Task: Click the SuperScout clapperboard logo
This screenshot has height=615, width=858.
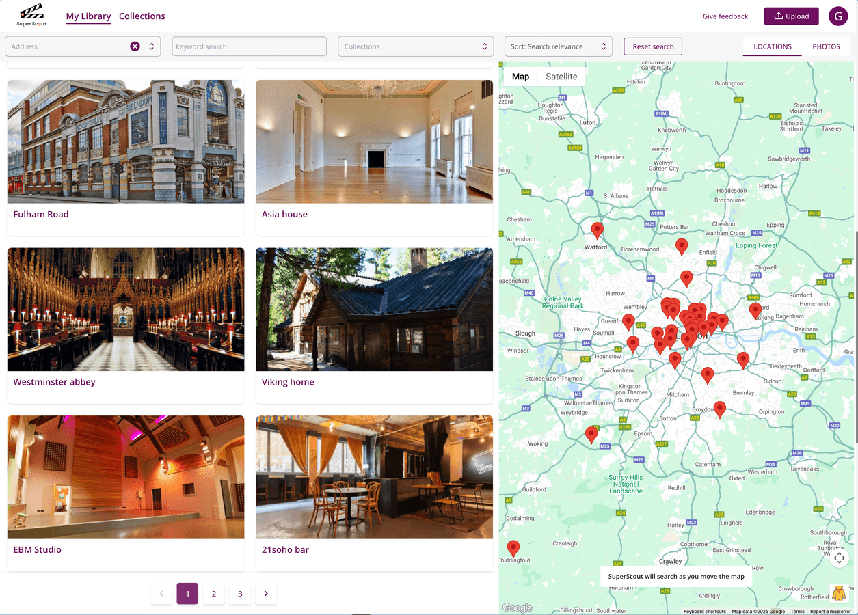Action: 31,14
